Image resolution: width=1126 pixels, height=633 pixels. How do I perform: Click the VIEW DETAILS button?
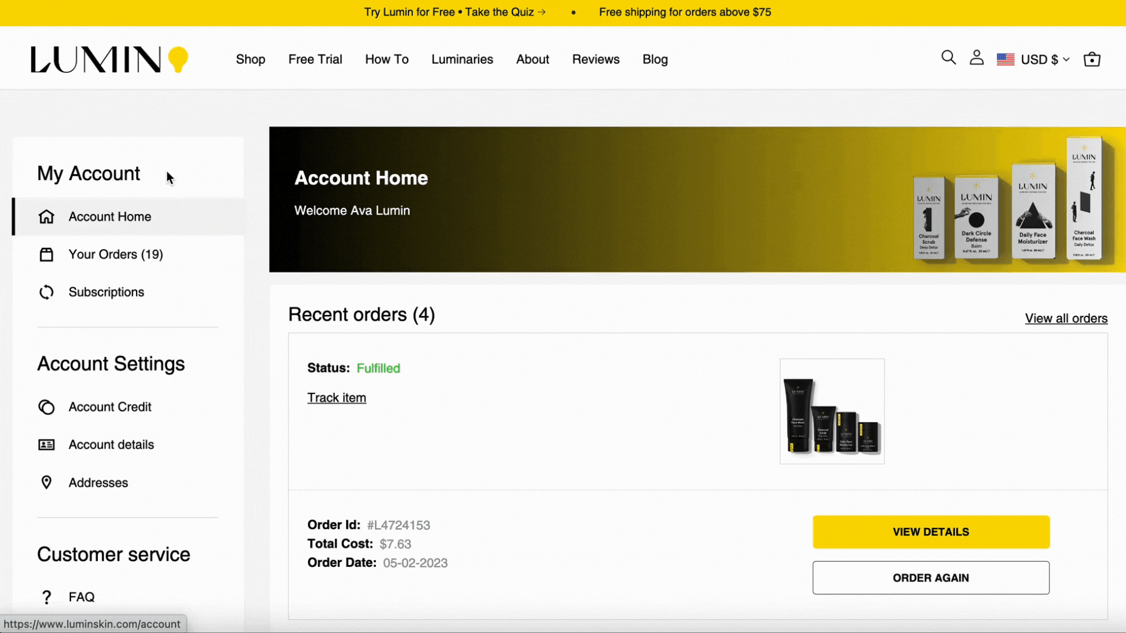(931, 532)
